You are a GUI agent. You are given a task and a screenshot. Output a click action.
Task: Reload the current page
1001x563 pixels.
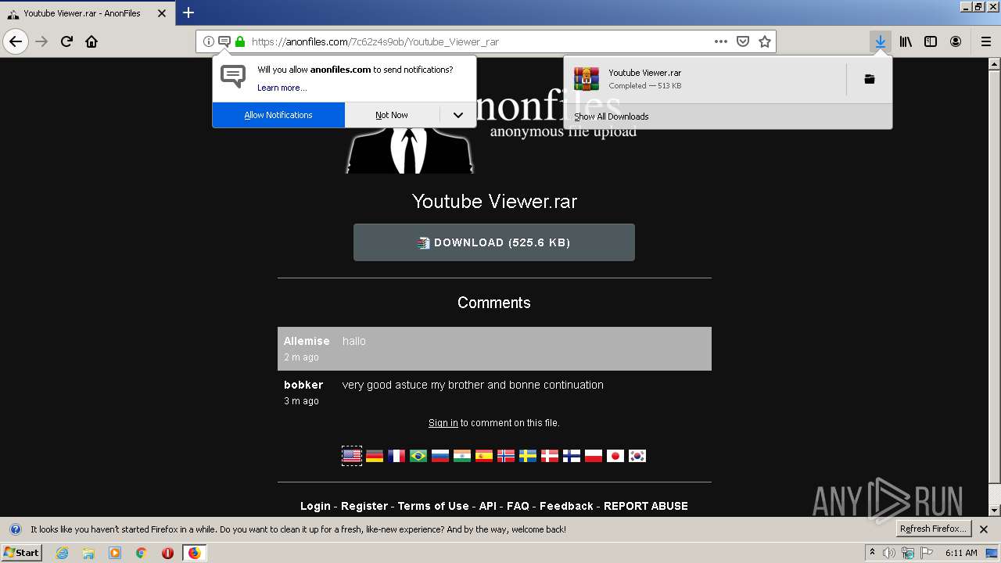point(66,41)
